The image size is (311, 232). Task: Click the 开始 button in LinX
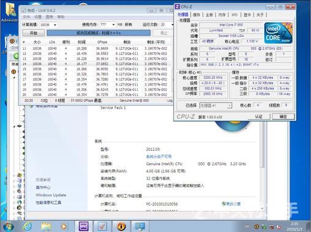34,33
